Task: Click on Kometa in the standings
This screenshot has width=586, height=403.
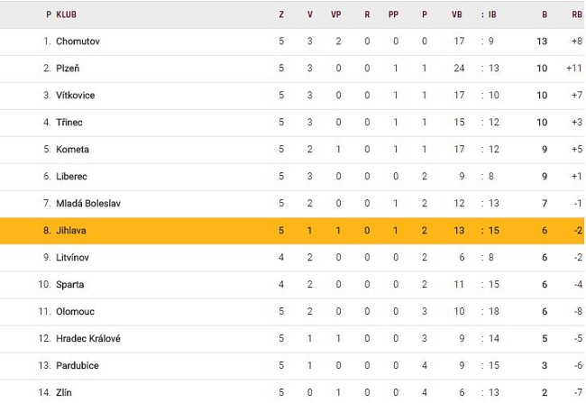Action: pos(72,149)
